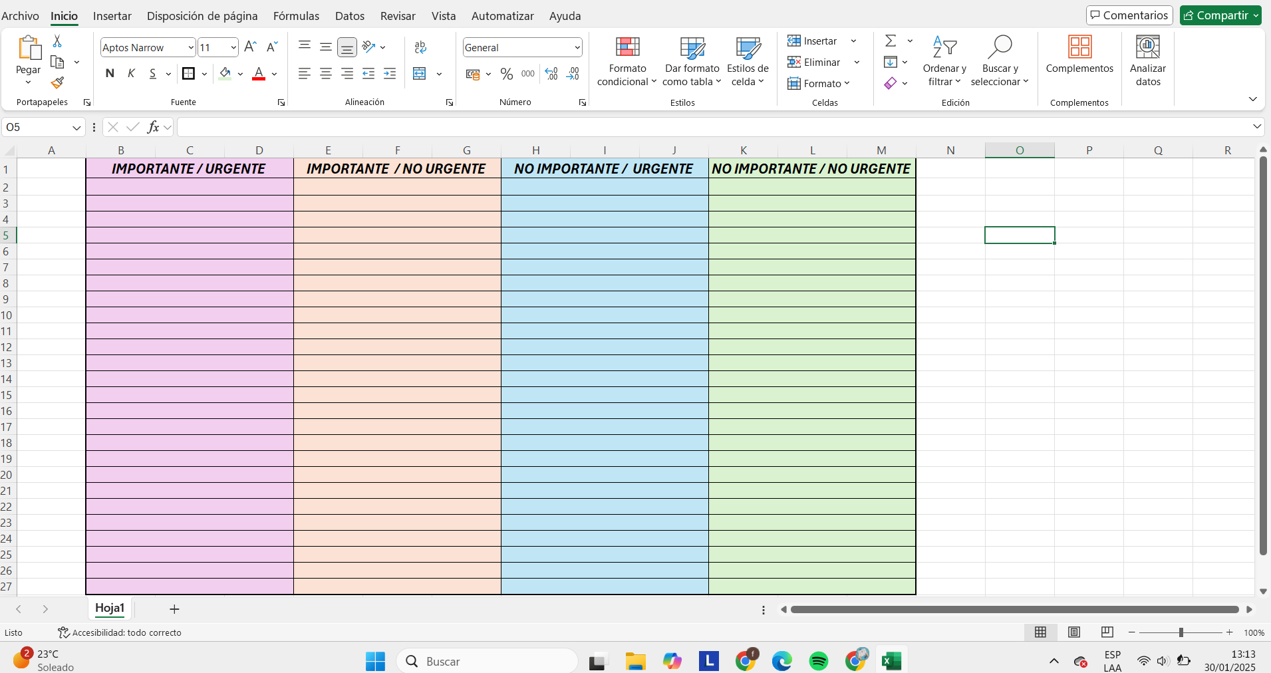
Task: Open the Archivo menu
Action: tap(20, 15)
